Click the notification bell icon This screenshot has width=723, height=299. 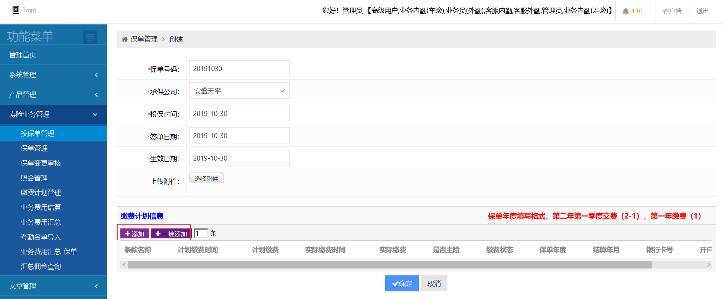click(x=626, y=11)
